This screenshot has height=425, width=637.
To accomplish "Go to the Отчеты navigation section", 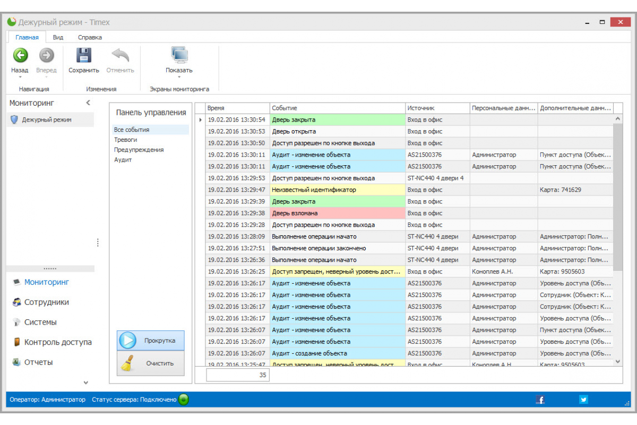I will click(x=38, y=362).
